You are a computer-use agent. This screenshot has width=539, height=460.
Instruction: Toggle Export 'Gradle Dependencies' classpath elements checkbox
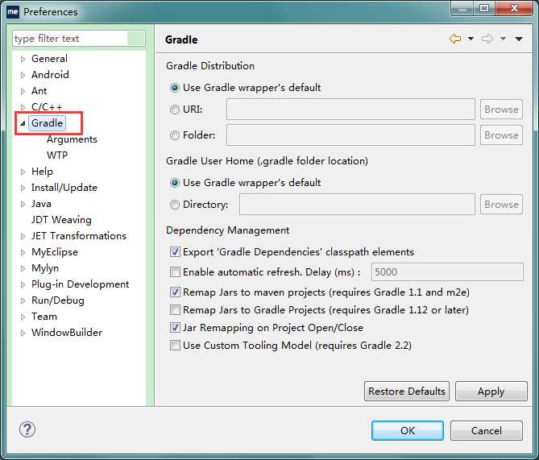(x=175, y=252)
